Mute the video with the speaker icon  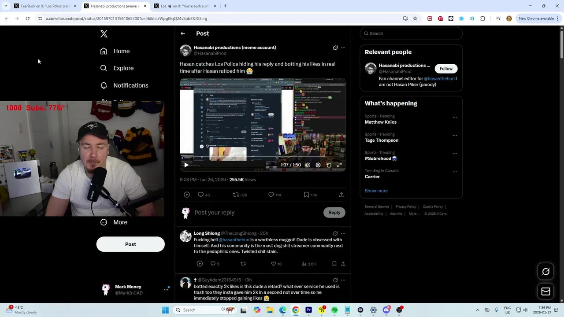(x=308, y=165)
